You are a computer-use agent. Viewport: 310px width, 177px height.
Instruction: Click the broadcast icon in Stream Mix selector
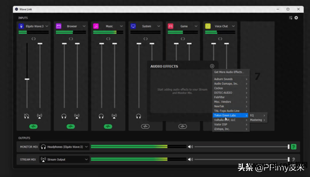pyautogui.click(x=43, y=159)
